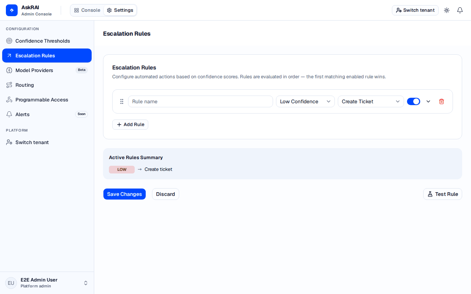Click the Switch tenant header button
The image size is (471, 294).
click(415, 10)
